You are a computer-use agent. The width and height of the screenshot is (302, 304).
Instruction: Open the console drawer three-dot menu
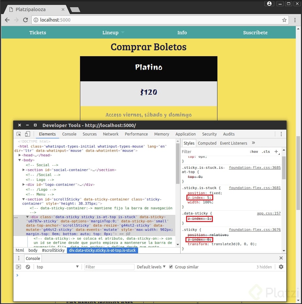click(x=19, y=258)
